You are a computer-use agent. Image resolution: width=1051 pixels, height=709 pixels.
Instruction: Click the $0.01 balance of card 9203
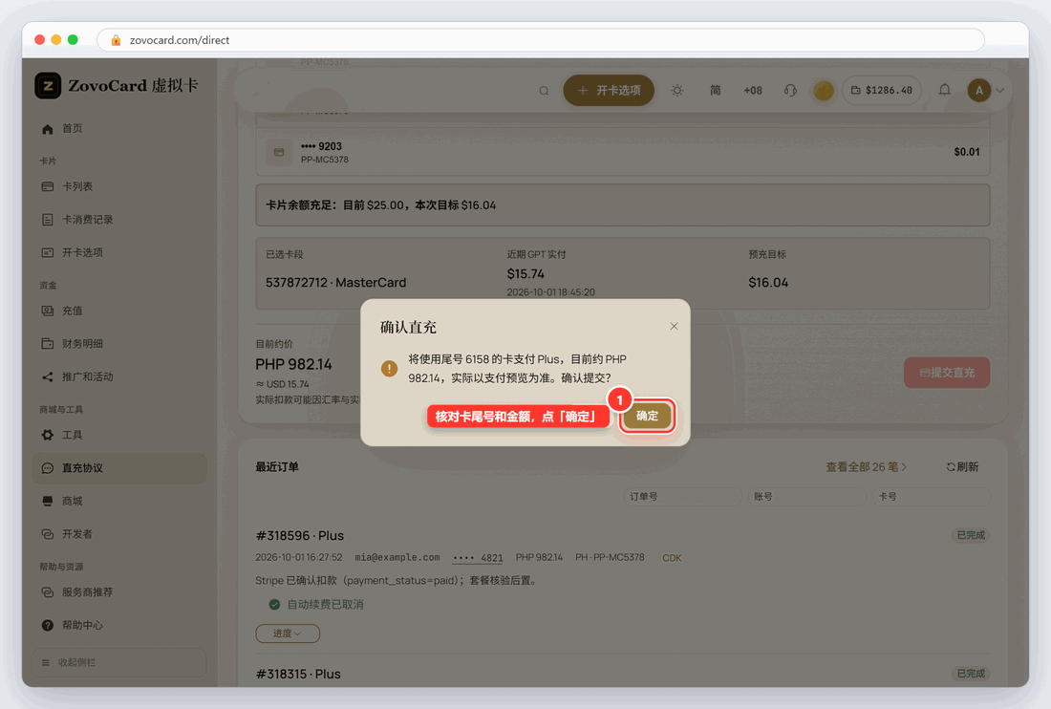(967, 152)
